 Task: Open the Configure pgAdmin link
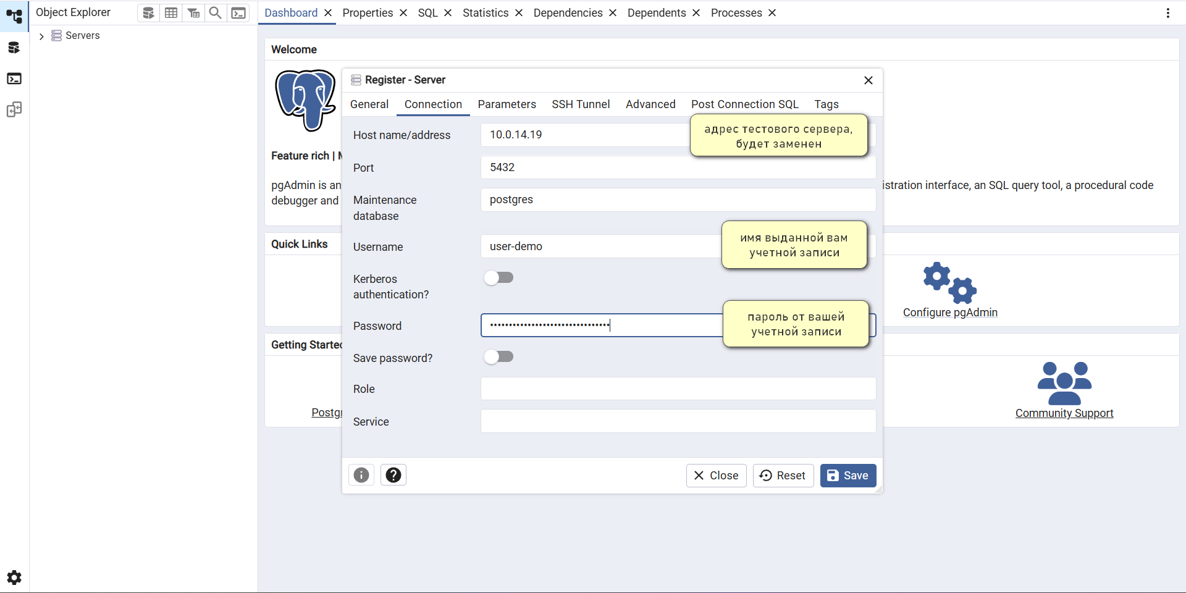(950, 313)
